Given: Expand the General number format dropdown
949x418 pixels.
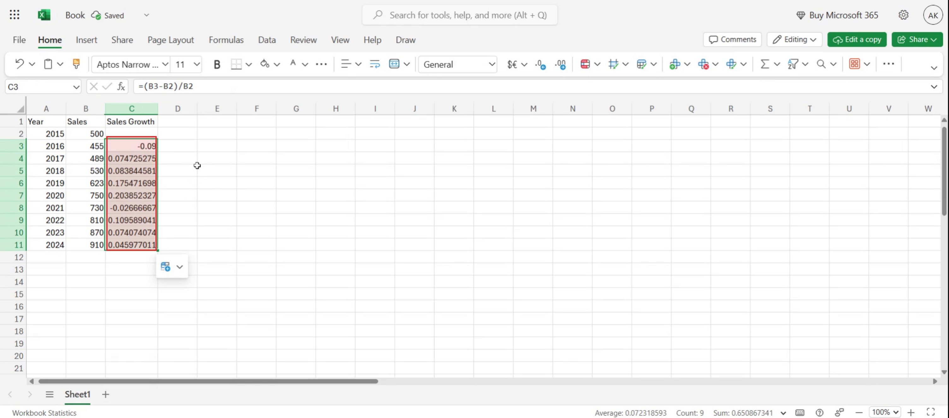Looking at the screenshot, I should coord(492,64).
